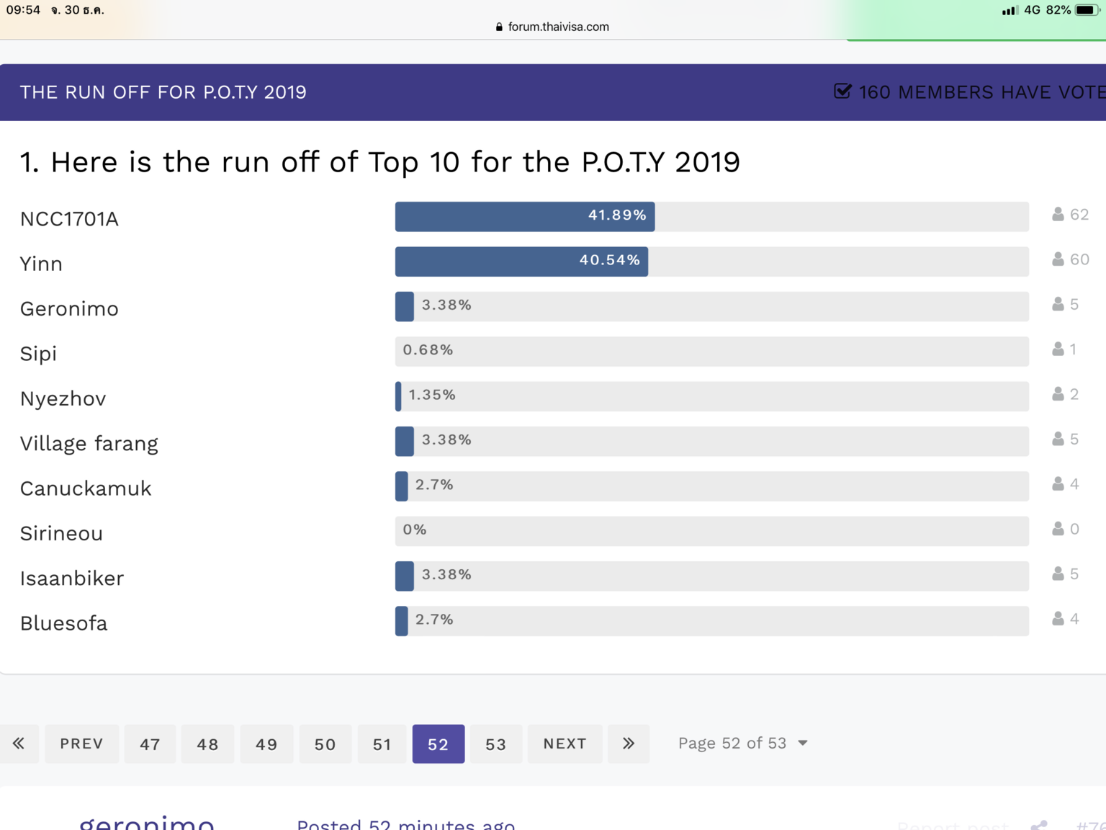The width and height of the screenshot is (1106, 830).
Task: Click the battery indicator in status bar
Action: coord(1086,10)
